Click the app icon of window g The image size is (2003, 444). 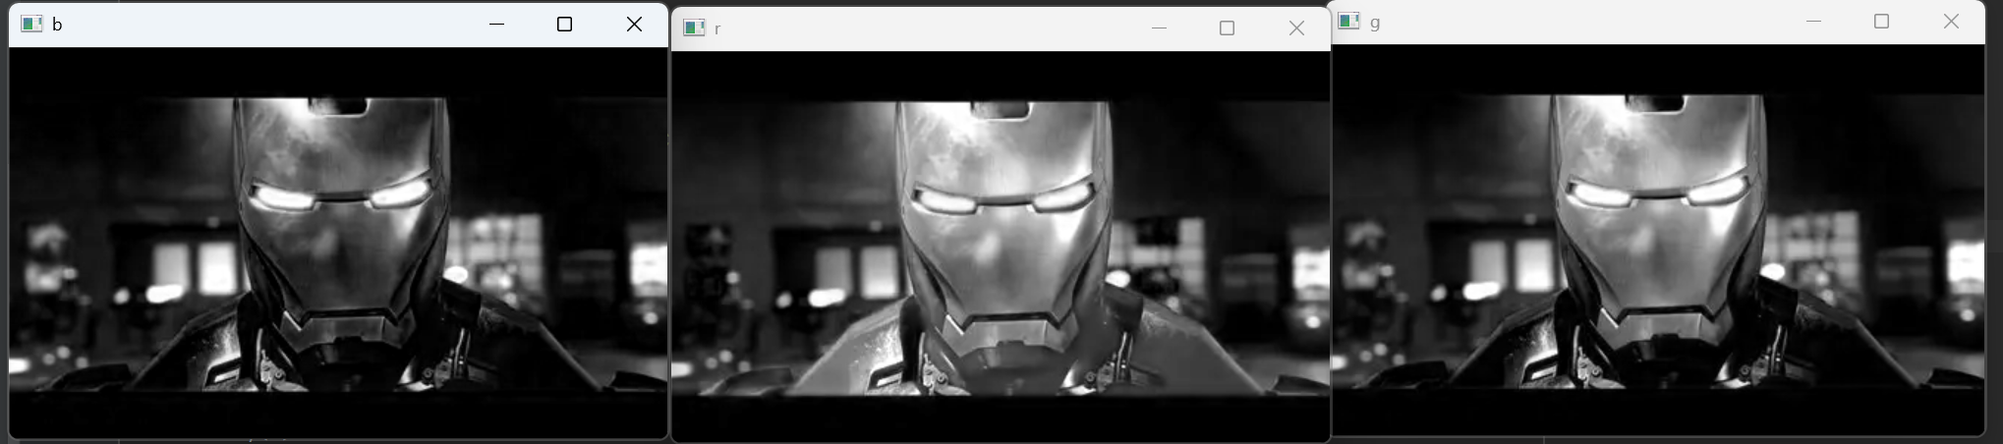point(1349,21)
